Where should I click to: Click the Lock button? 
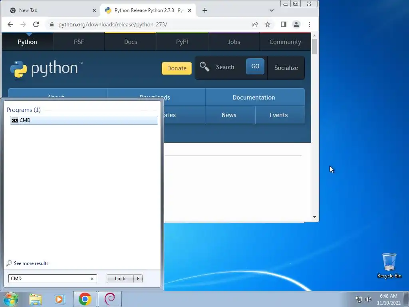coord(120,279)
